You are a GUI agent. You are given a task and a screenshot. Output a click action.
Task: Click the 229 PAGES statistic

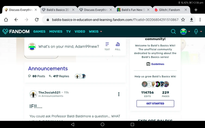point(166,94)
